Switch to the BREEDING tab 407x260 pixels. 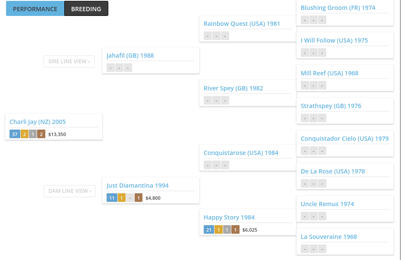point(86,9)
